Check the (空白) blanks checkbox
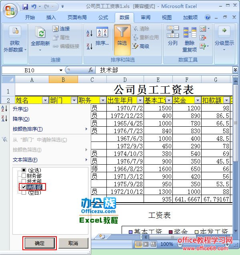Viewport: 240px width, 255px height. (x=24, y=193)
